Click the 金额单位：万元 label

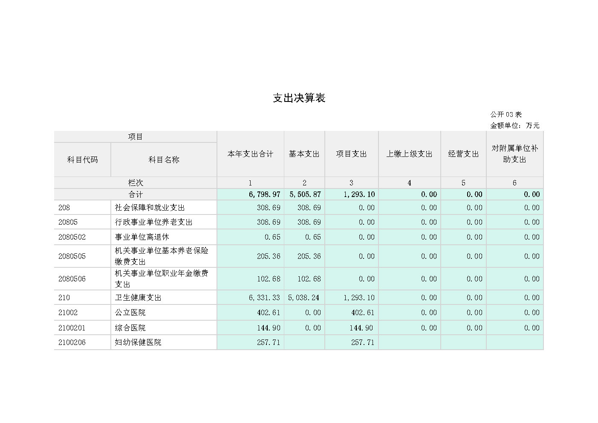click(514, 125)
